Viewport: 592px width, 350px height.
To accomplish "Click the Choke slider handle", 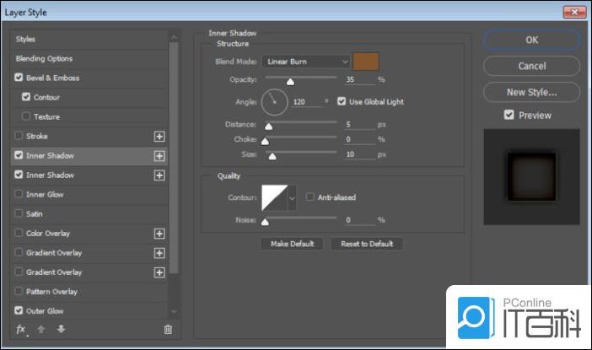I will (265, 142).
